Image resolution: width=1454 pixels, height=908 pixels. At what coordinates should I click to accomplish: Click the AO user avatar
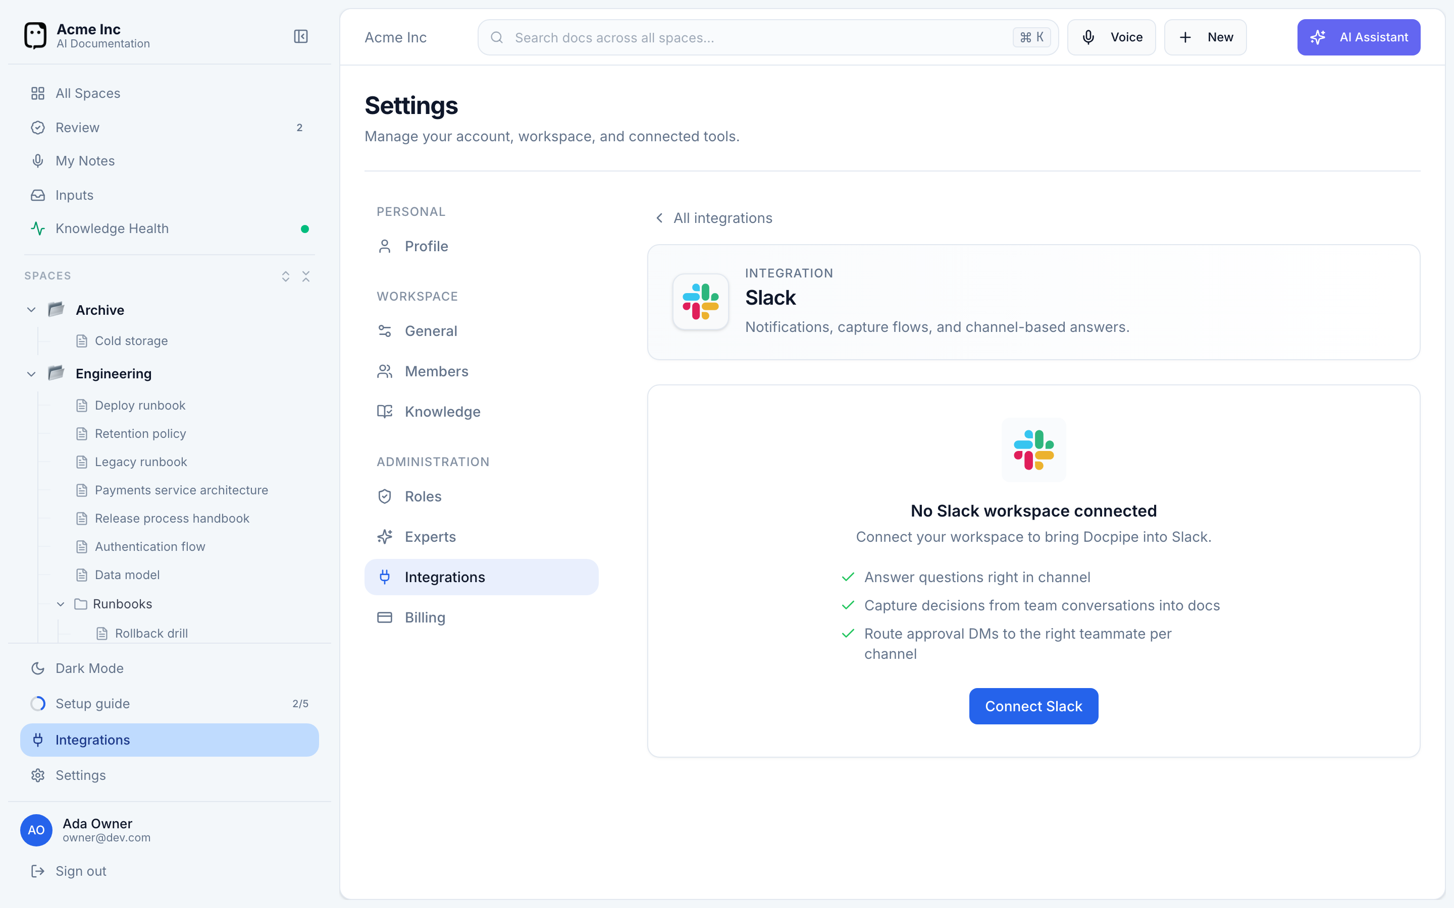tap(36, 830)
